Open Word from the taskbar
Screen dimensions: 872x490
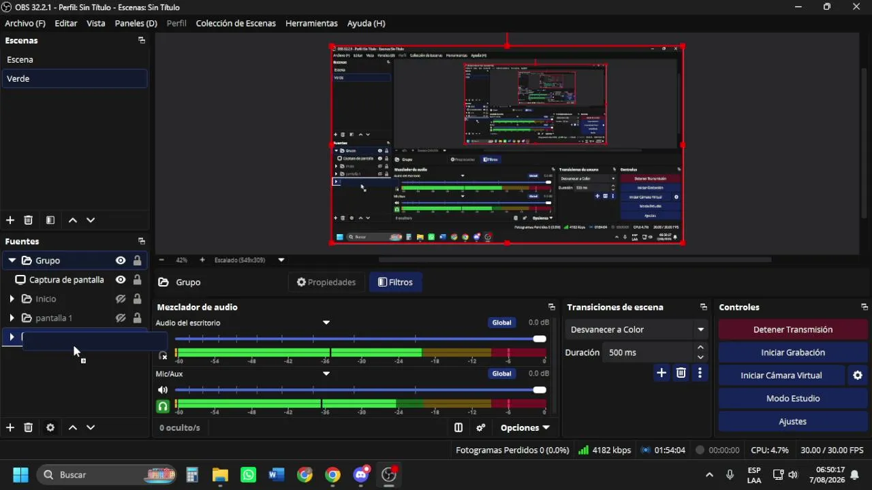tap(277, 474)
